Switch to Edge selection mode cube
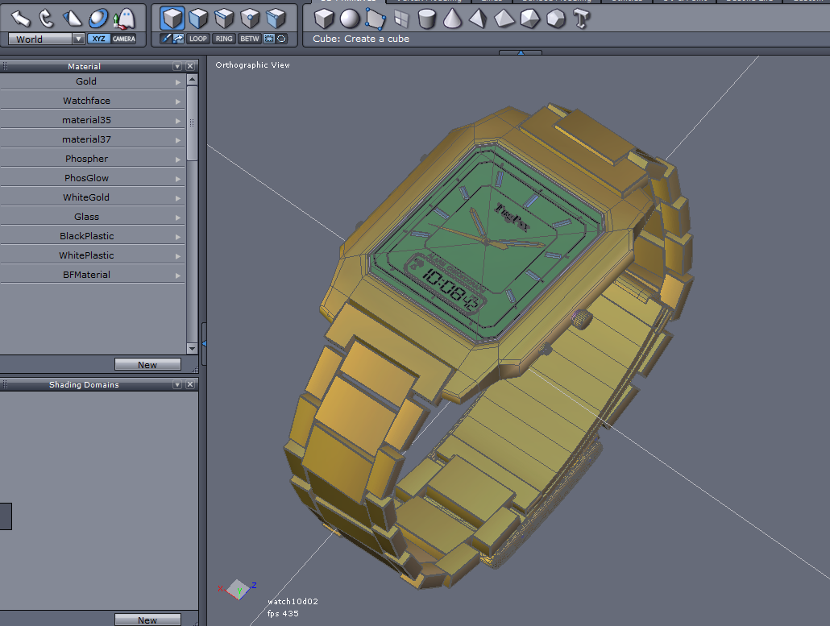The width and height of the screenshot is (830, 626). coord(224,19)
